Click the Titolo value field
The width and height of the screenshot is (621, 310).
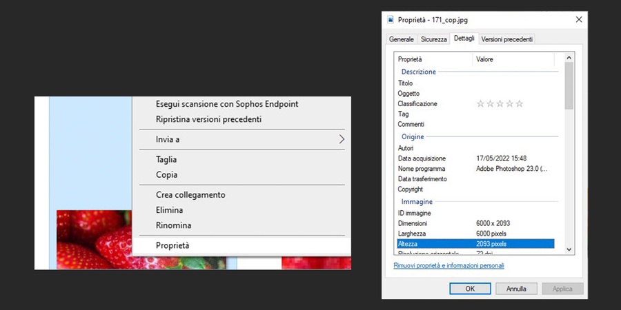point(514,83)
